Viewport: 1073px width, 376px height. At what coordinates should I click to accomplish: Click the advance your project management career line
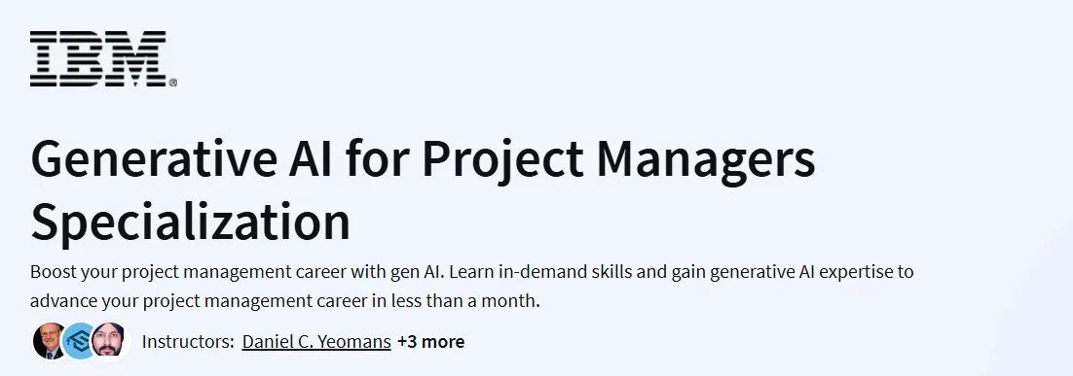(284, 300)
